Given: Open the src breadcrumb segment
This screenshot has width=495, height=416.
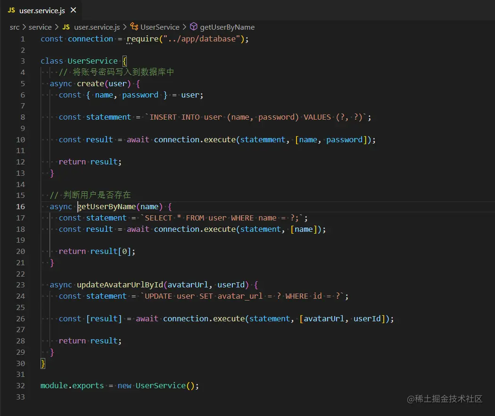Looking at the screenshot, I should tap(15, 27).
